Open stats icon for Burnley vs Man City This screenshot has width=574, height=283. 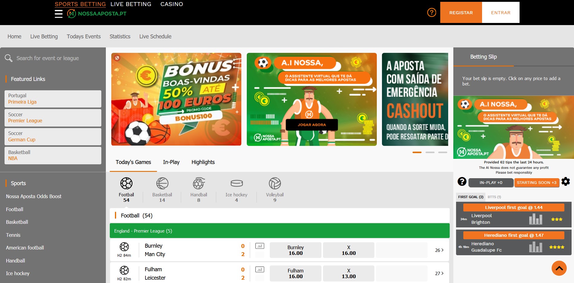260,246
